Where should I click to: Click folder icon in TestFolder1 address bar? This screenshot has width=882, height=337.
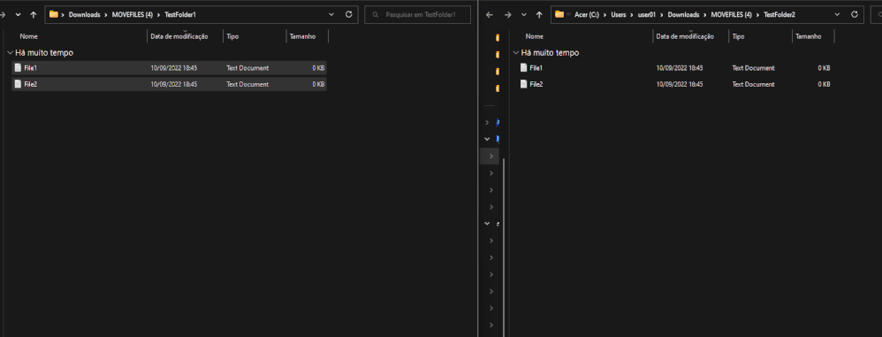point(53,15)
